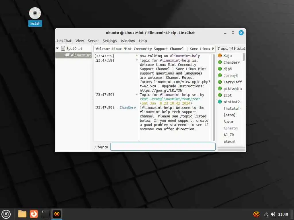Click pikiwedia's green status dot
Image resolution: width=294 pixels, height=220 pixels.
[220, 89]
